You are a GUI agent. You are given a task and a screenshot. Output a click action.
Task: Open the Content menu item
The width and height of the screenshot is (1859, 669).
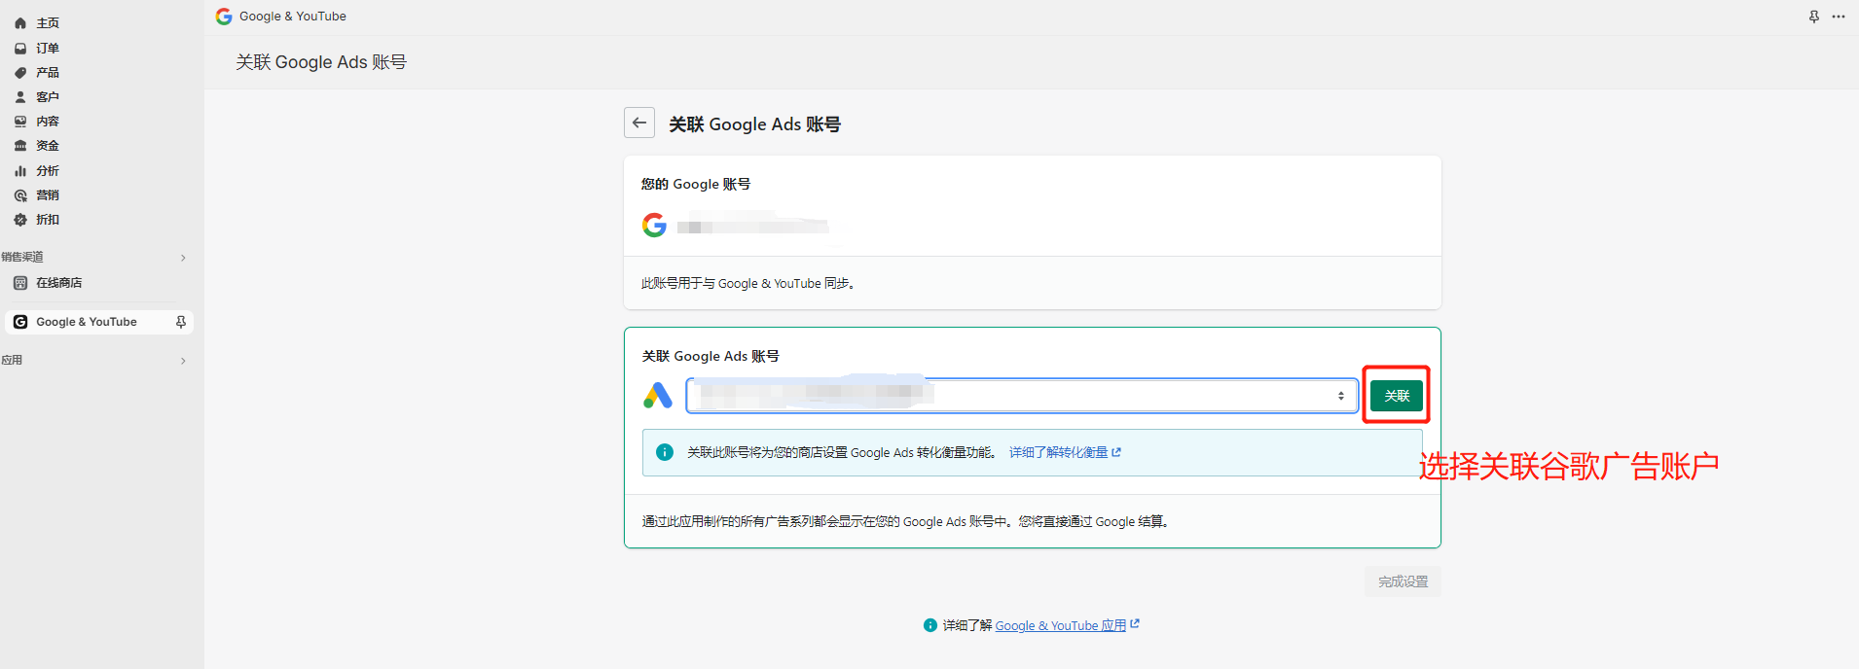47,122
